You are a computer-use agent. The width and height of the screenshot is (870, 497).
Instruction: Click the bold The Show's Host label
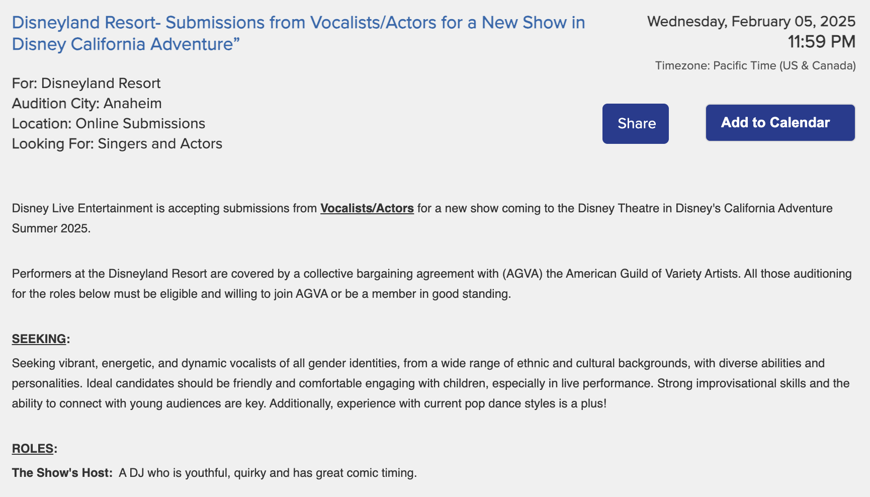click(62, 473)
